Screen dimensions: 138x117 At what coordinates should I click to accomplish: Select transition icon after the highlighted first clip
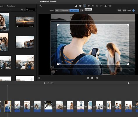pyautogui.click(x=13, y=106)
